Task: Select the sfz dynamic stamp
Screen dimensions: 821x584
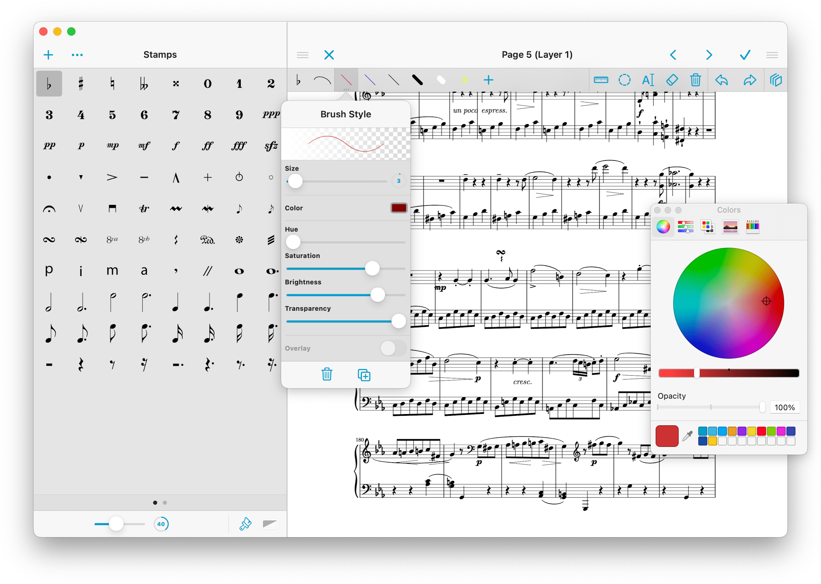Action: [271, 145]
